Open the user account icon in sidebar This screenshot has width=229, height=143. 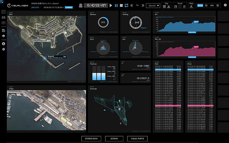point(3,44)
